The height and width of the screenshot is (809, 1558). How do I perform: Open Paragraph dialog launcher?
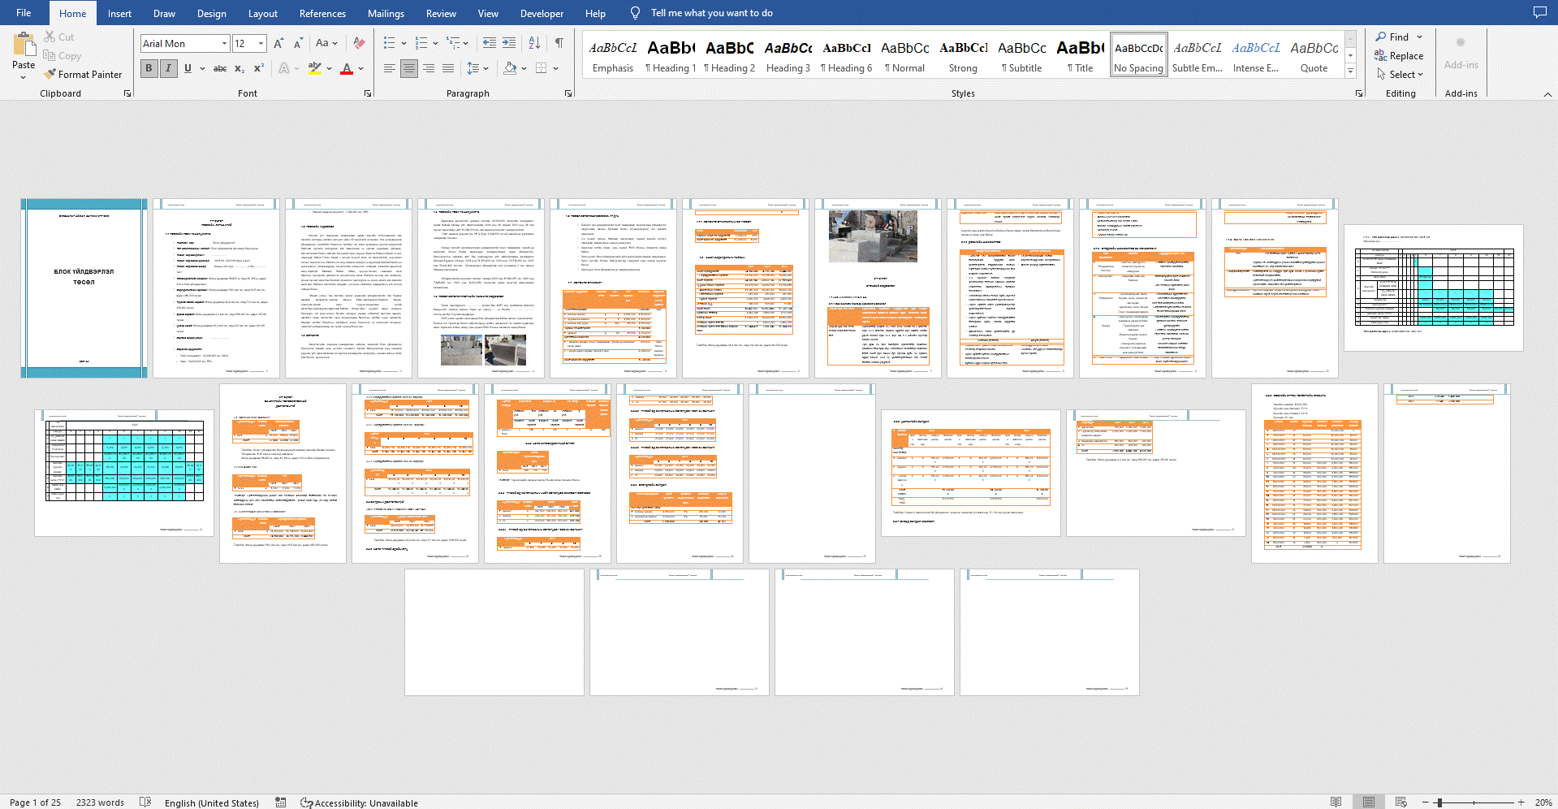[568, 93]
